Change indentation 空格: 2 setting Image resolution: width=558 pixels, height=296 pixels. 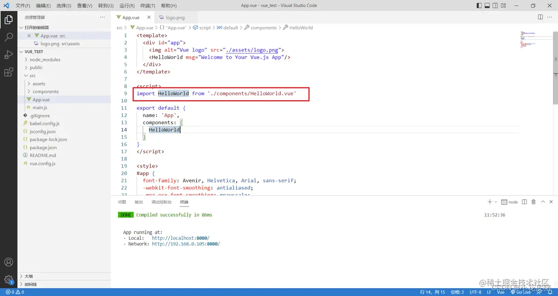(x=457, y=292)
